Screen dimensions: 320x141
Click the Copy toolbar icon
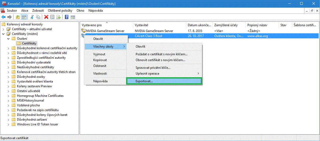click(38, 17)
